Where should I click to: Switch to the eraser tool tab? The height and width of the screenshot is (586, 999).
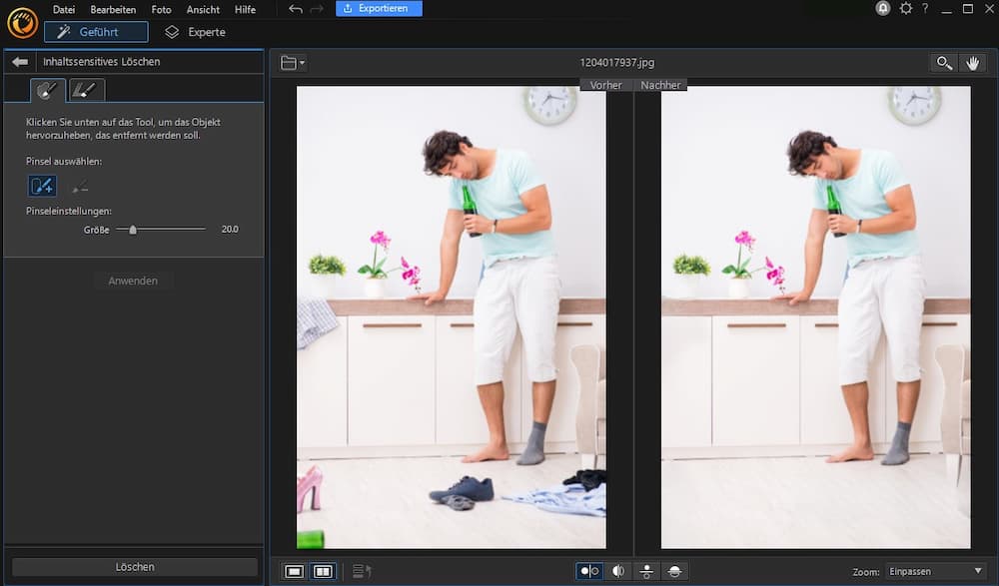86,89
